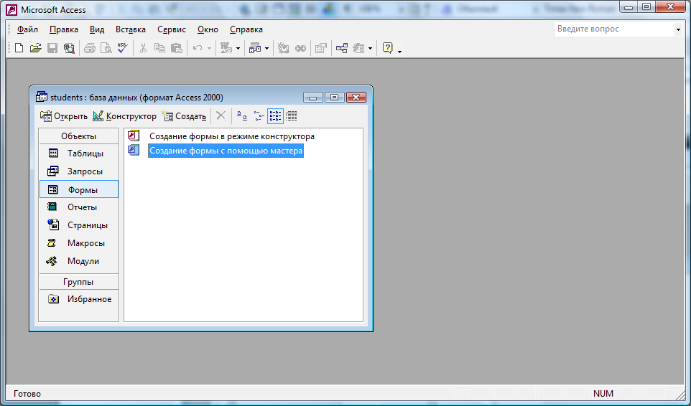Click the Undo arrow icon

point(198,48)
